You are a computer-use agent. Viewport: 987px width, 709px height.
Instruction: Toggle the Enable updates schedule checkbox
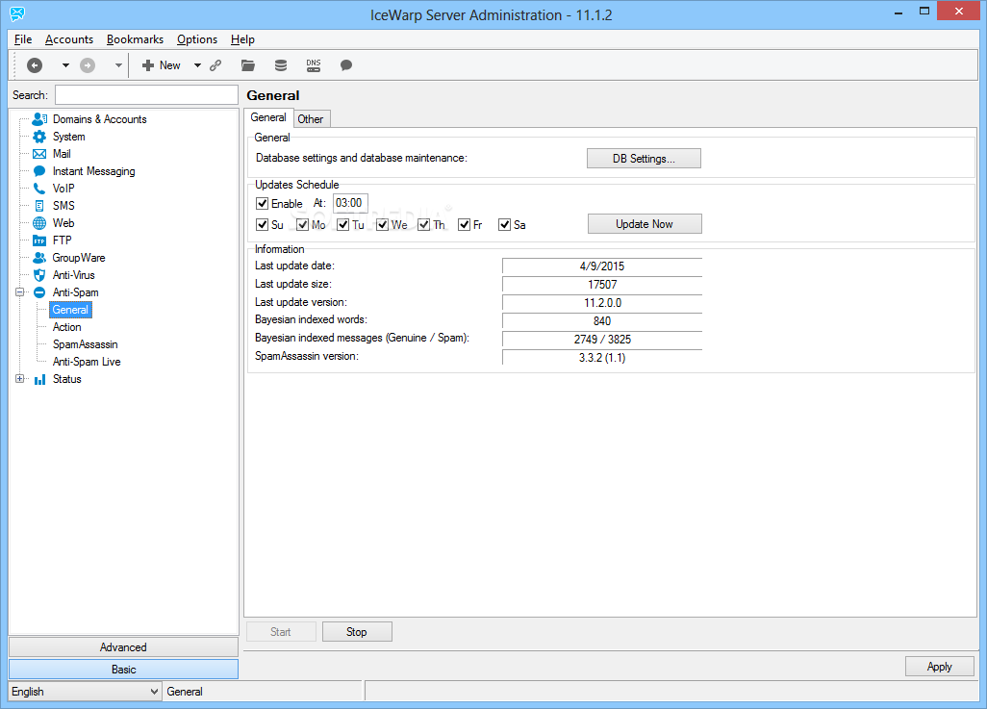(263, 203)
